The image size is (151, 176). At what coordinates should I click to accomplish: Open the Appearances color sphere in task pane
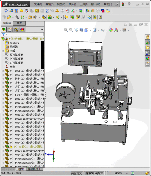(x=148, y=58)
